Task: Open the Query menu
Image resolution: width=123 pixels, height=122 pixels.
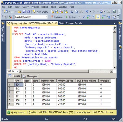Action: point(25,7)
